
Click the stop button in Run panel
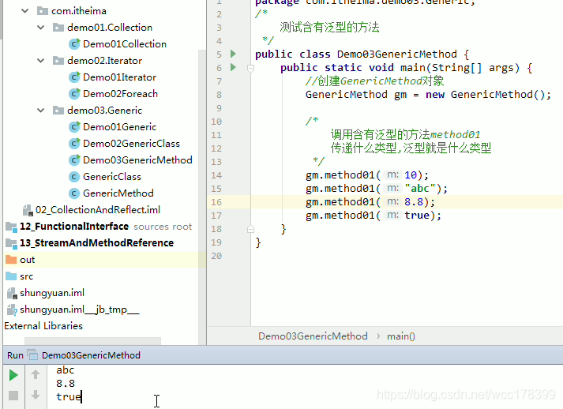13,396
